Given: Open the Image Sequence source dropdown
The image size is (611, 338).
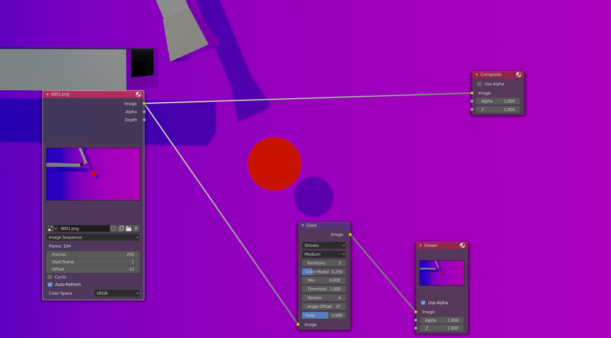Looking at the screenshot, I should (93, 237).
